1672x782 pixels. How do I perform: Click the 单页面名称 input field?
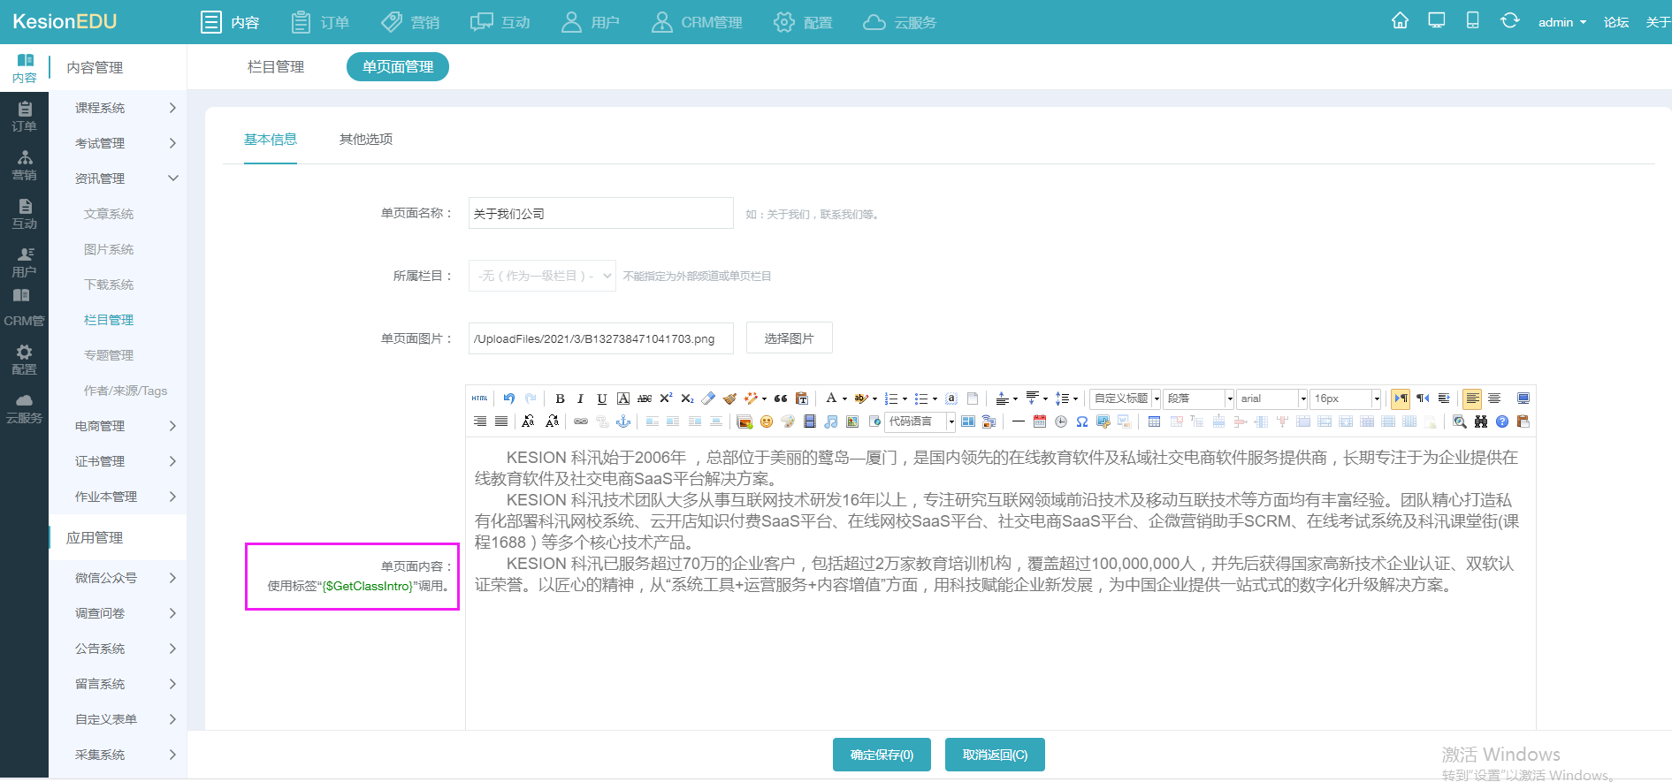(601, 213)
